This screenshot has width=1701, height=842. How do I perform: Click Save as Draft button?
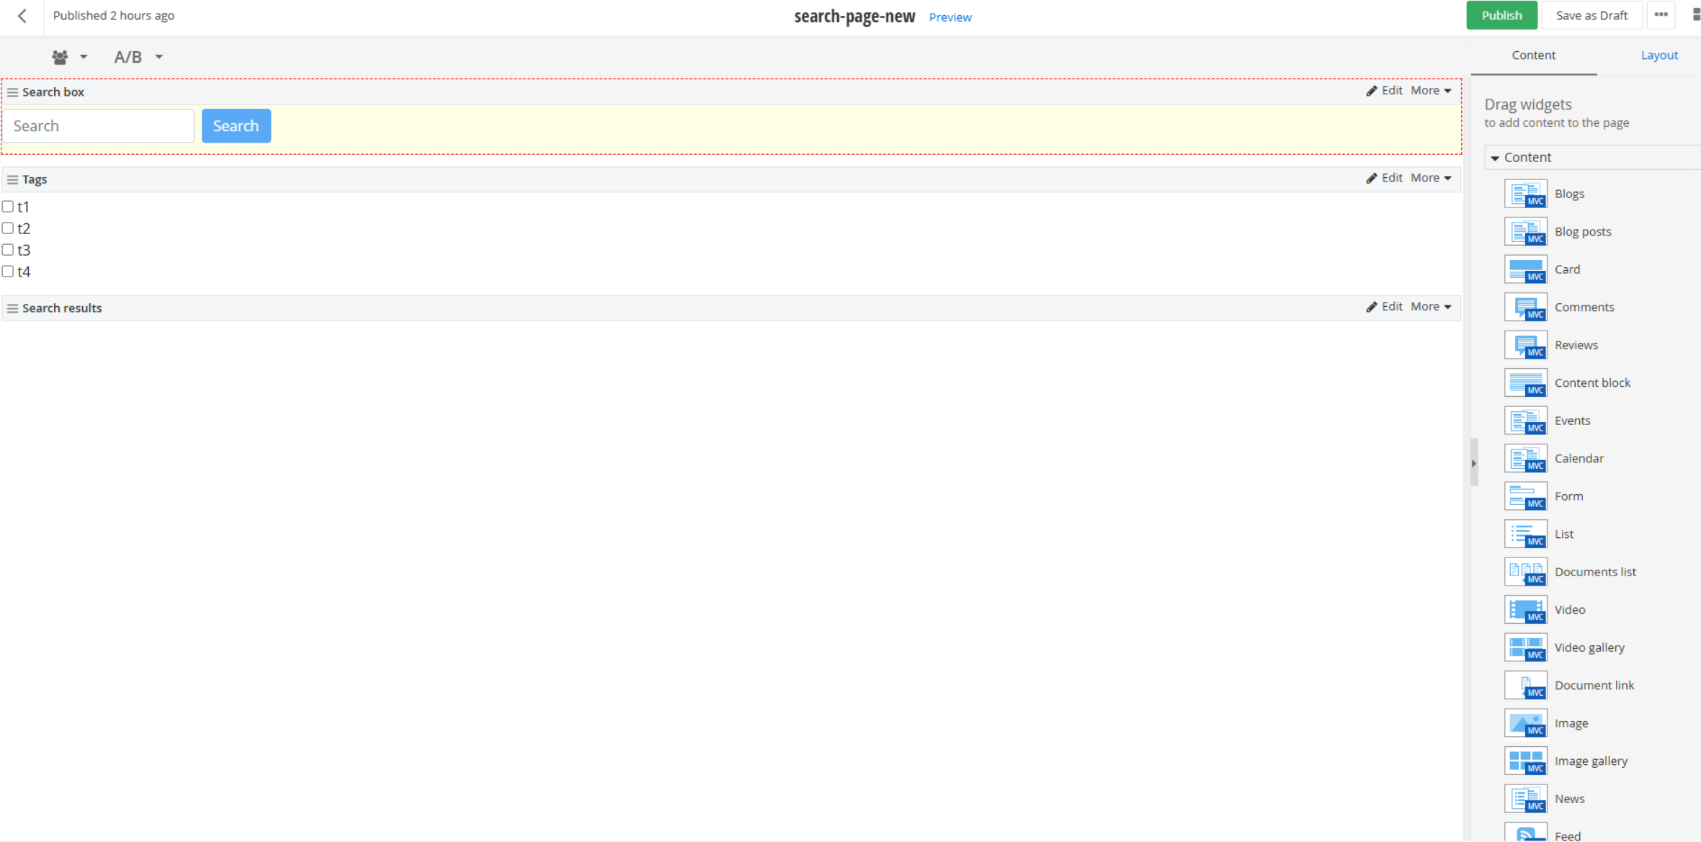[1591, 15]
